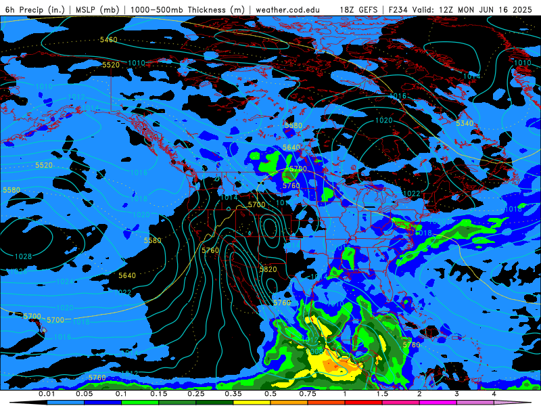Click the '6h Precip (in.)' header text
This screenshot has width=541, height=406.
[x=35, y=9]
